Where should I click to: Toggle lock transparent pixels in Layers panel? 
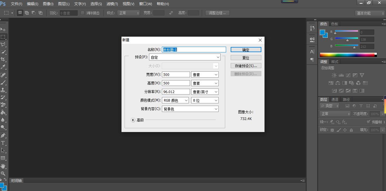tap(332, 130)
